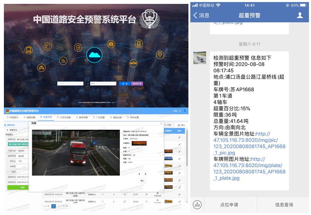Click the shield checkmark icon
The width and height of the screenshot is (311, 215).
pyautogui.click(x=78, y=48)
